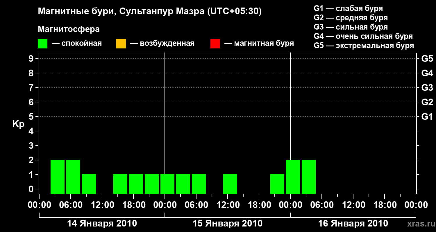The image size is (436, 232).
Task: Click the '14 Января 2010' date label
Action: tap(102, 223)
